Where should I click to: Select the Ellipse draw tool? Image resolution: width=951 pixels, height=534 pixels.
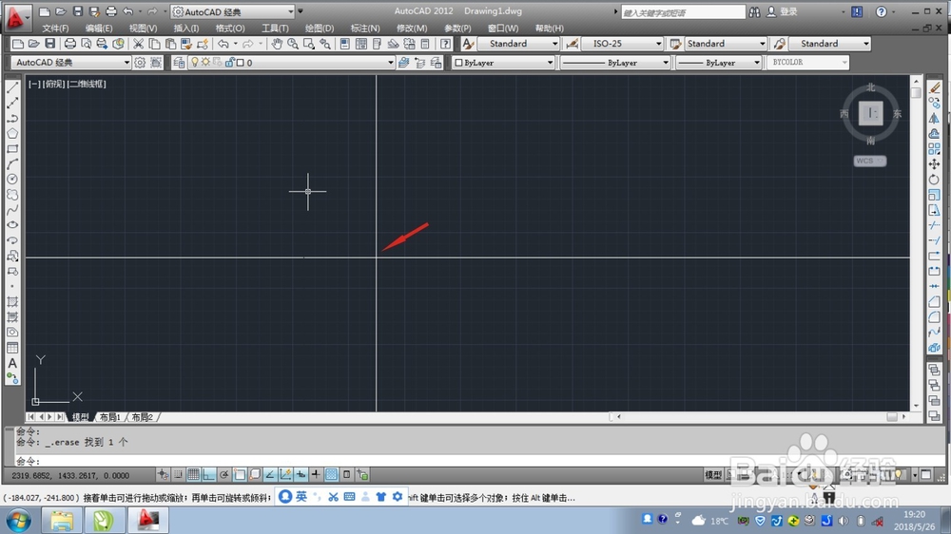12,225
